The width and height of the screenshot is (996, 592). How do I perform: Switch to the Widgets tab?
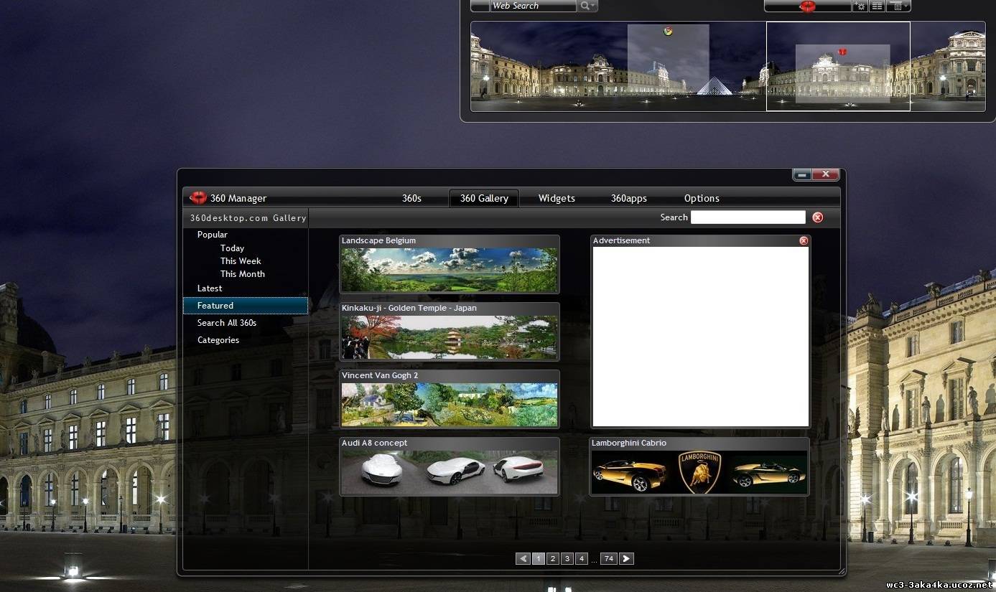coord(557,199)
